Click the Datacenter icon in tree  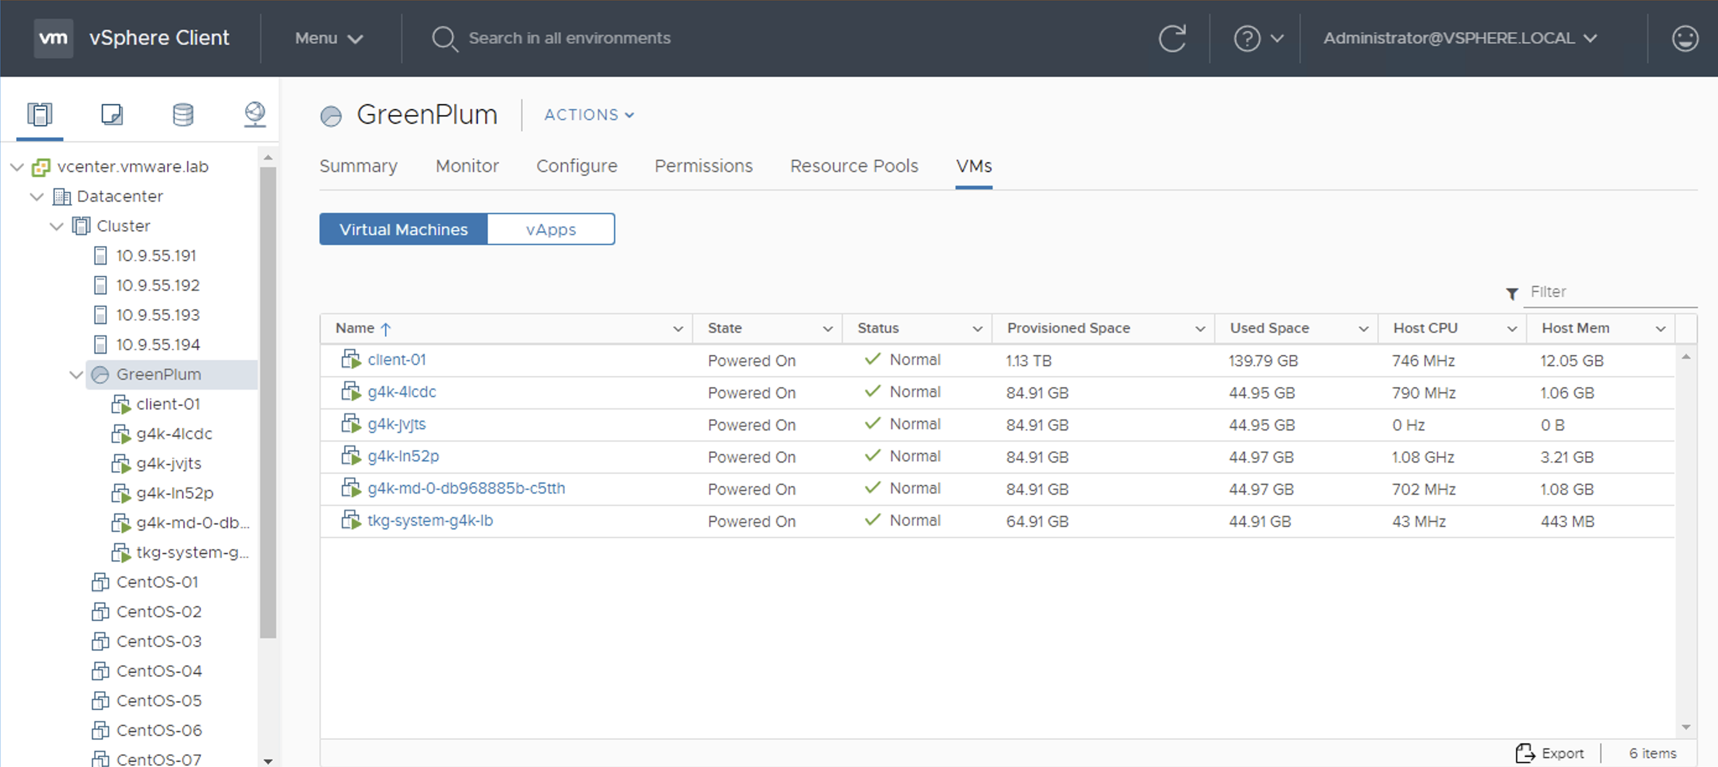click(x=61, y=197)
